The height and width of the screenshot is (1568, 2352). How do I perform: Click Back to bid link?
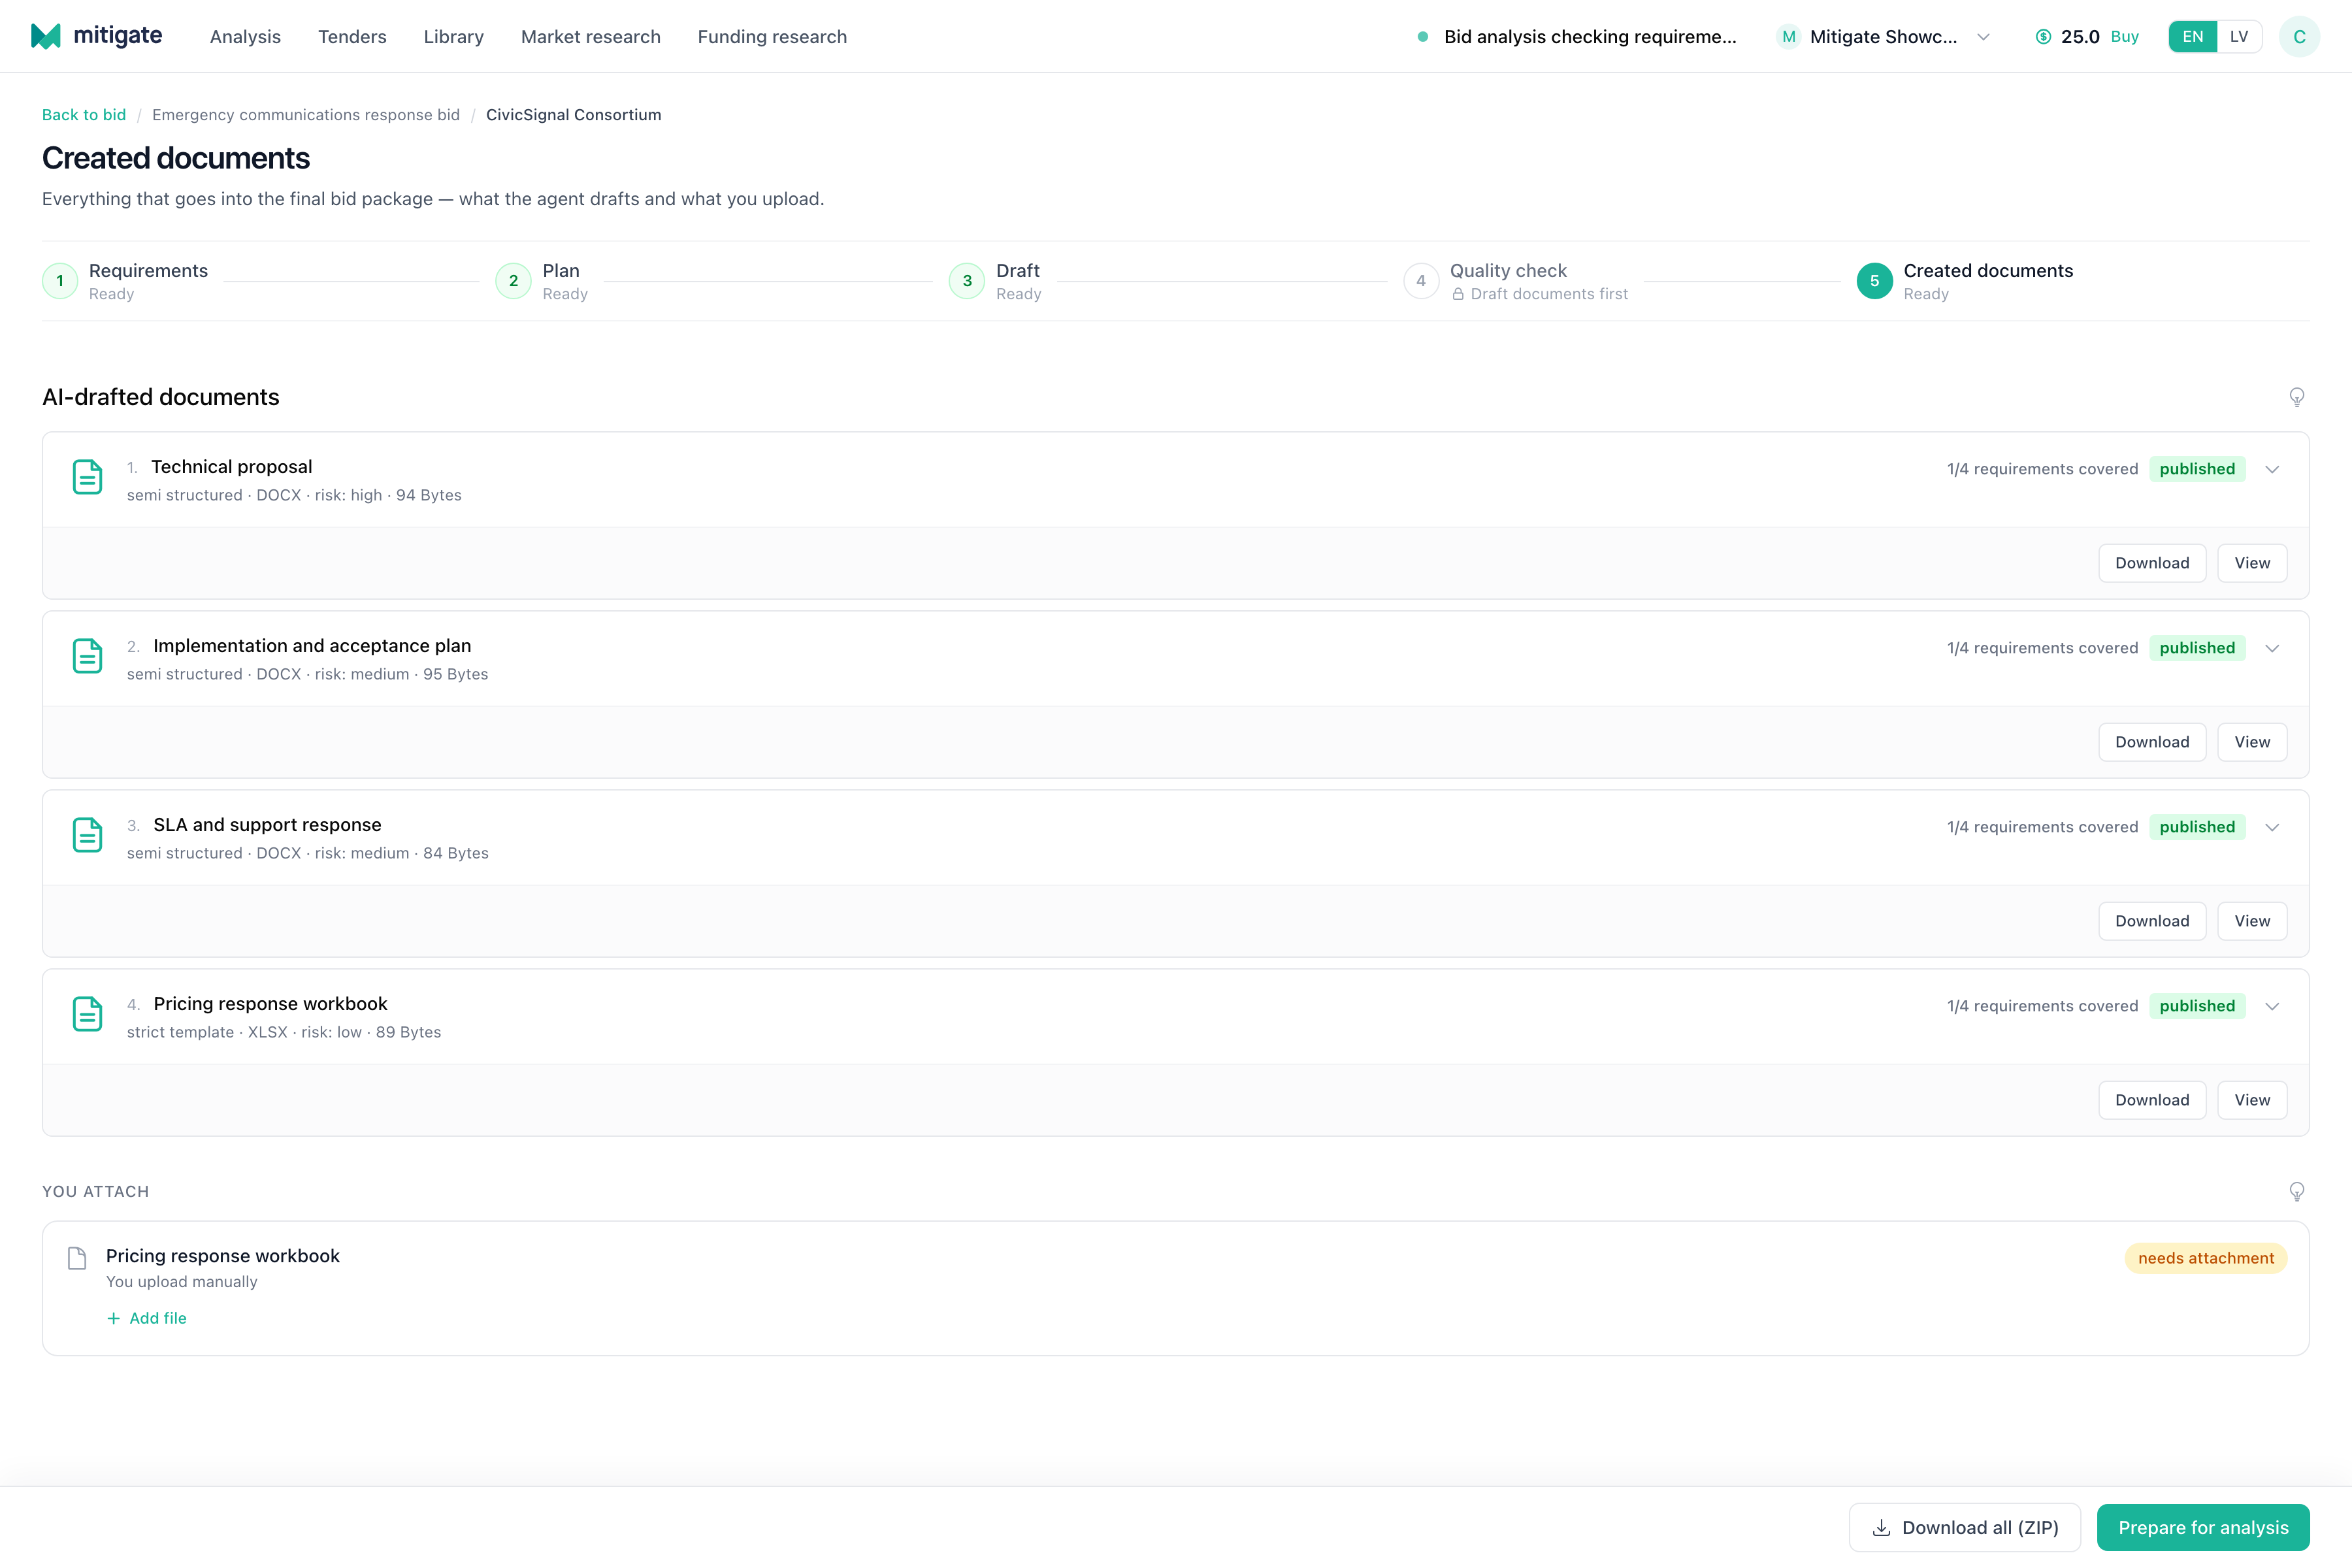84,115
